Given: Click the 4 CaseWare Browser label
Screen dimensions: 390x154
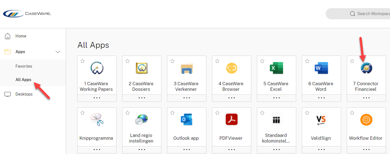Looking at the screenshot, I should (x=231, y=86).
